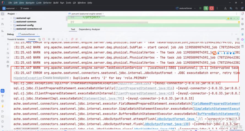Switch to the Console tab
245x131 pixels.
point(32,39)
